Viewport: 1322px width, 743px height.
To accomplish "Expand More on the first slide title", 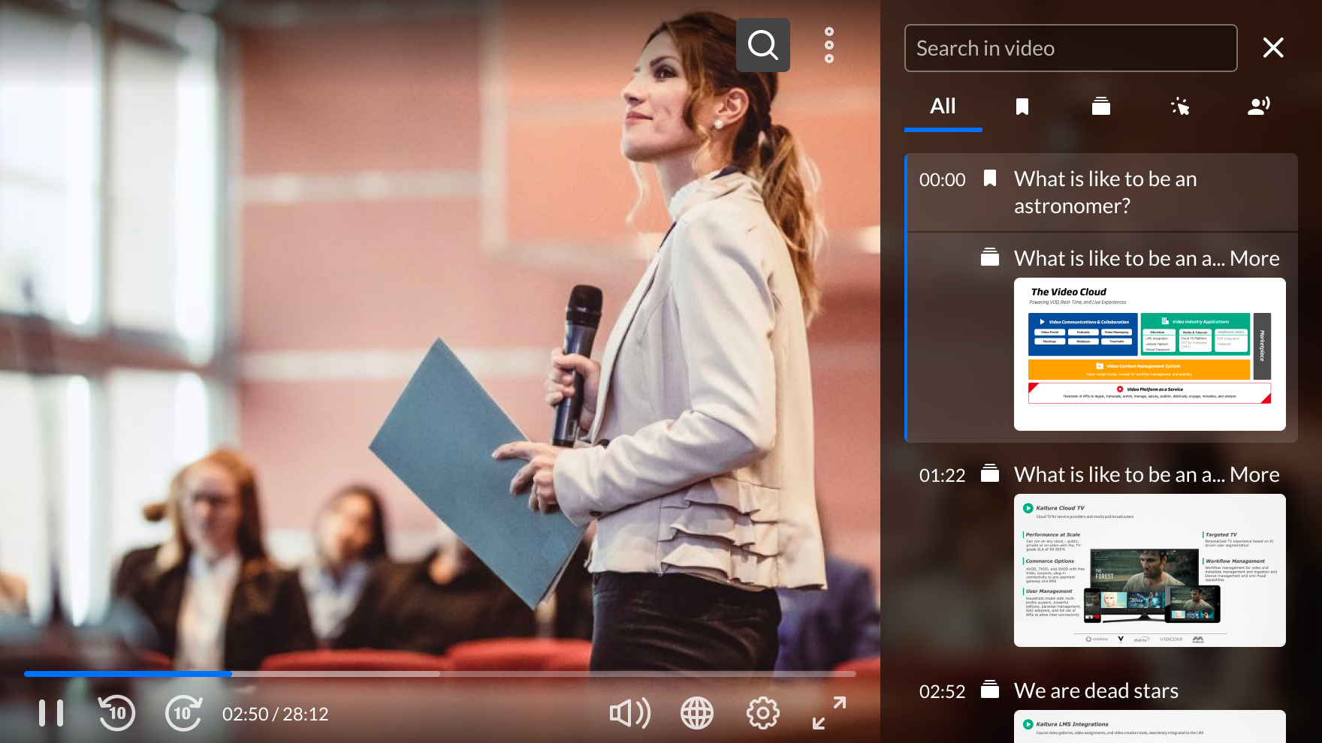I will tap(1254, 259).
